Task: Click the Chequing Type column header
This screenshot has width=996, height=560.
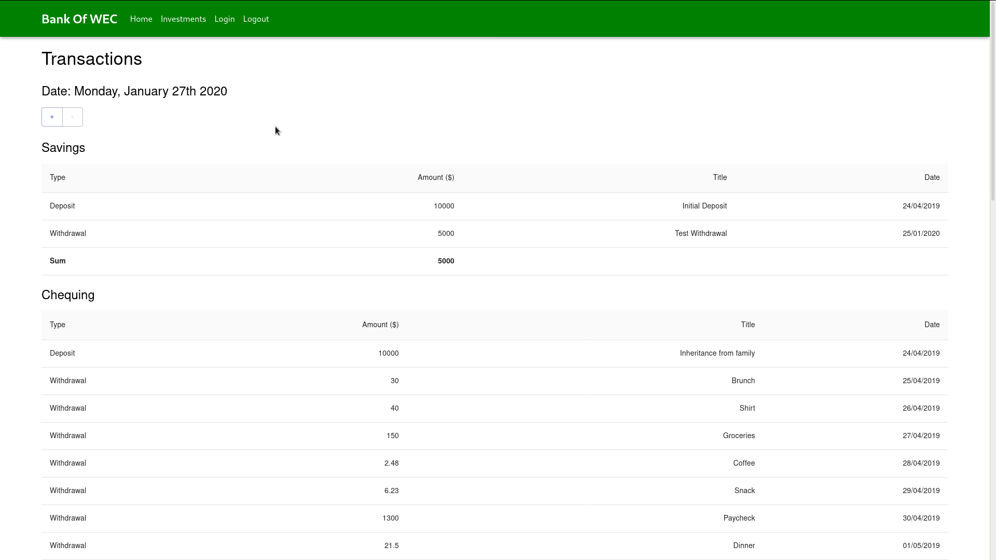Action: click(58, 325)
